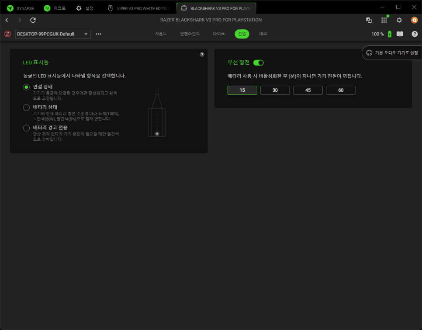Select the 배터리 상태 radio option
This screenshot has width=422, height=330.
tap(26, 107)
